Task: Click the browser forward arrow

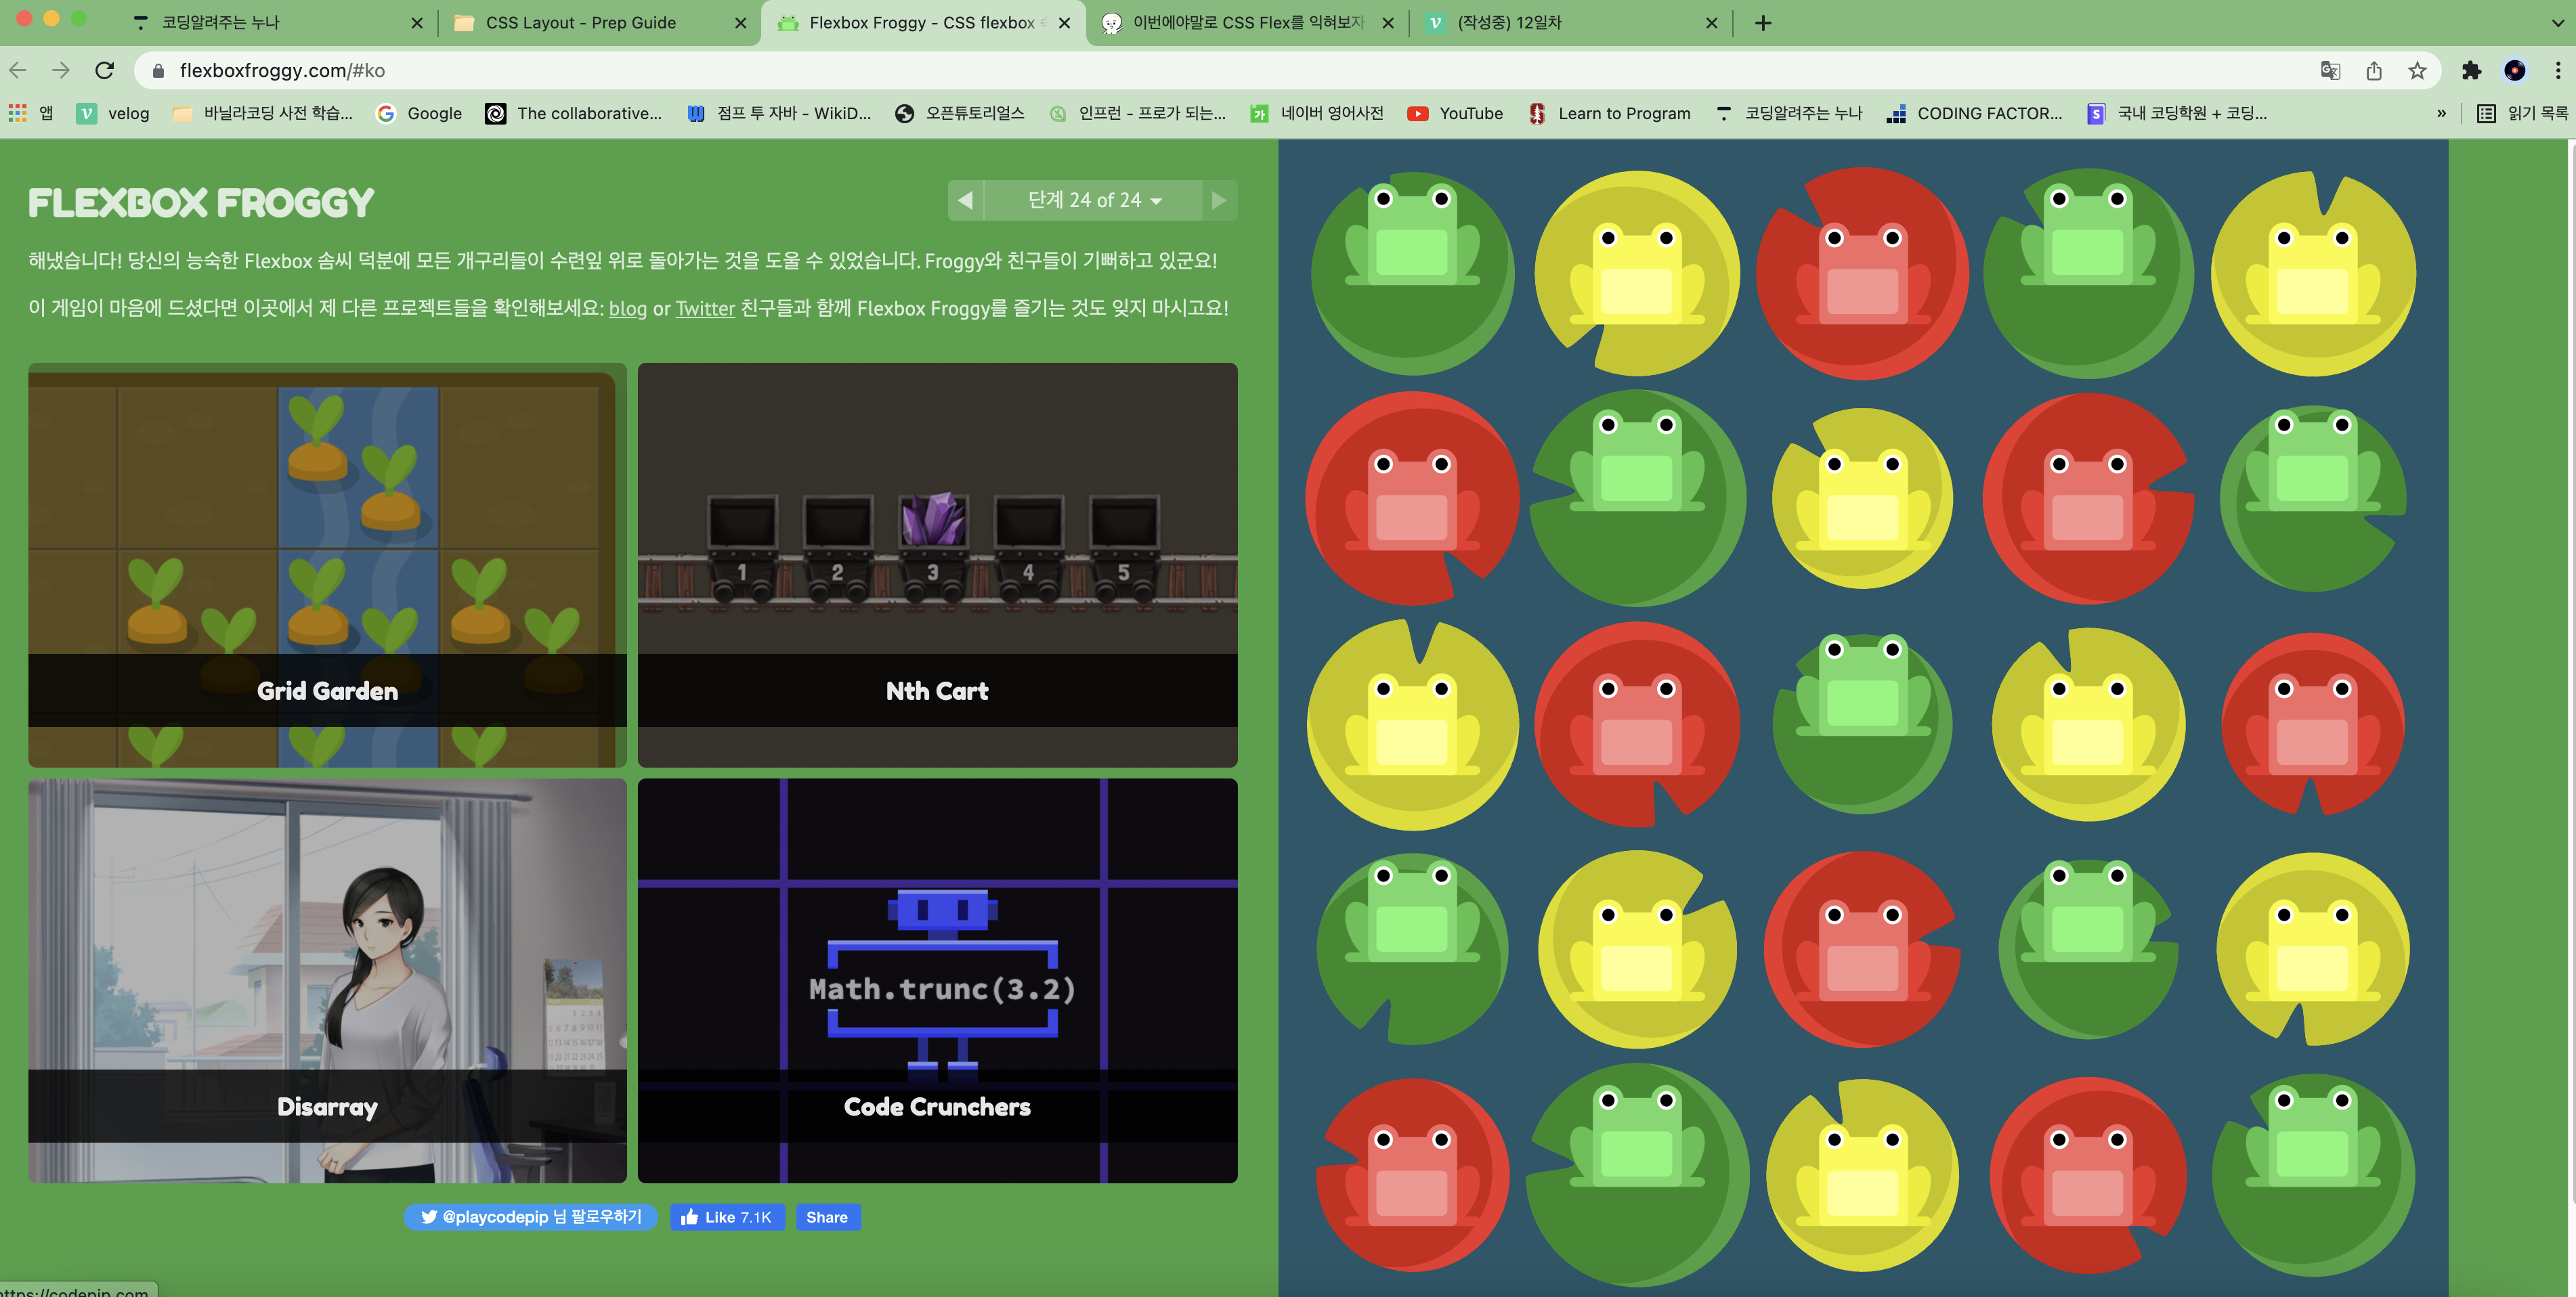Action: (x=61, y=70)
